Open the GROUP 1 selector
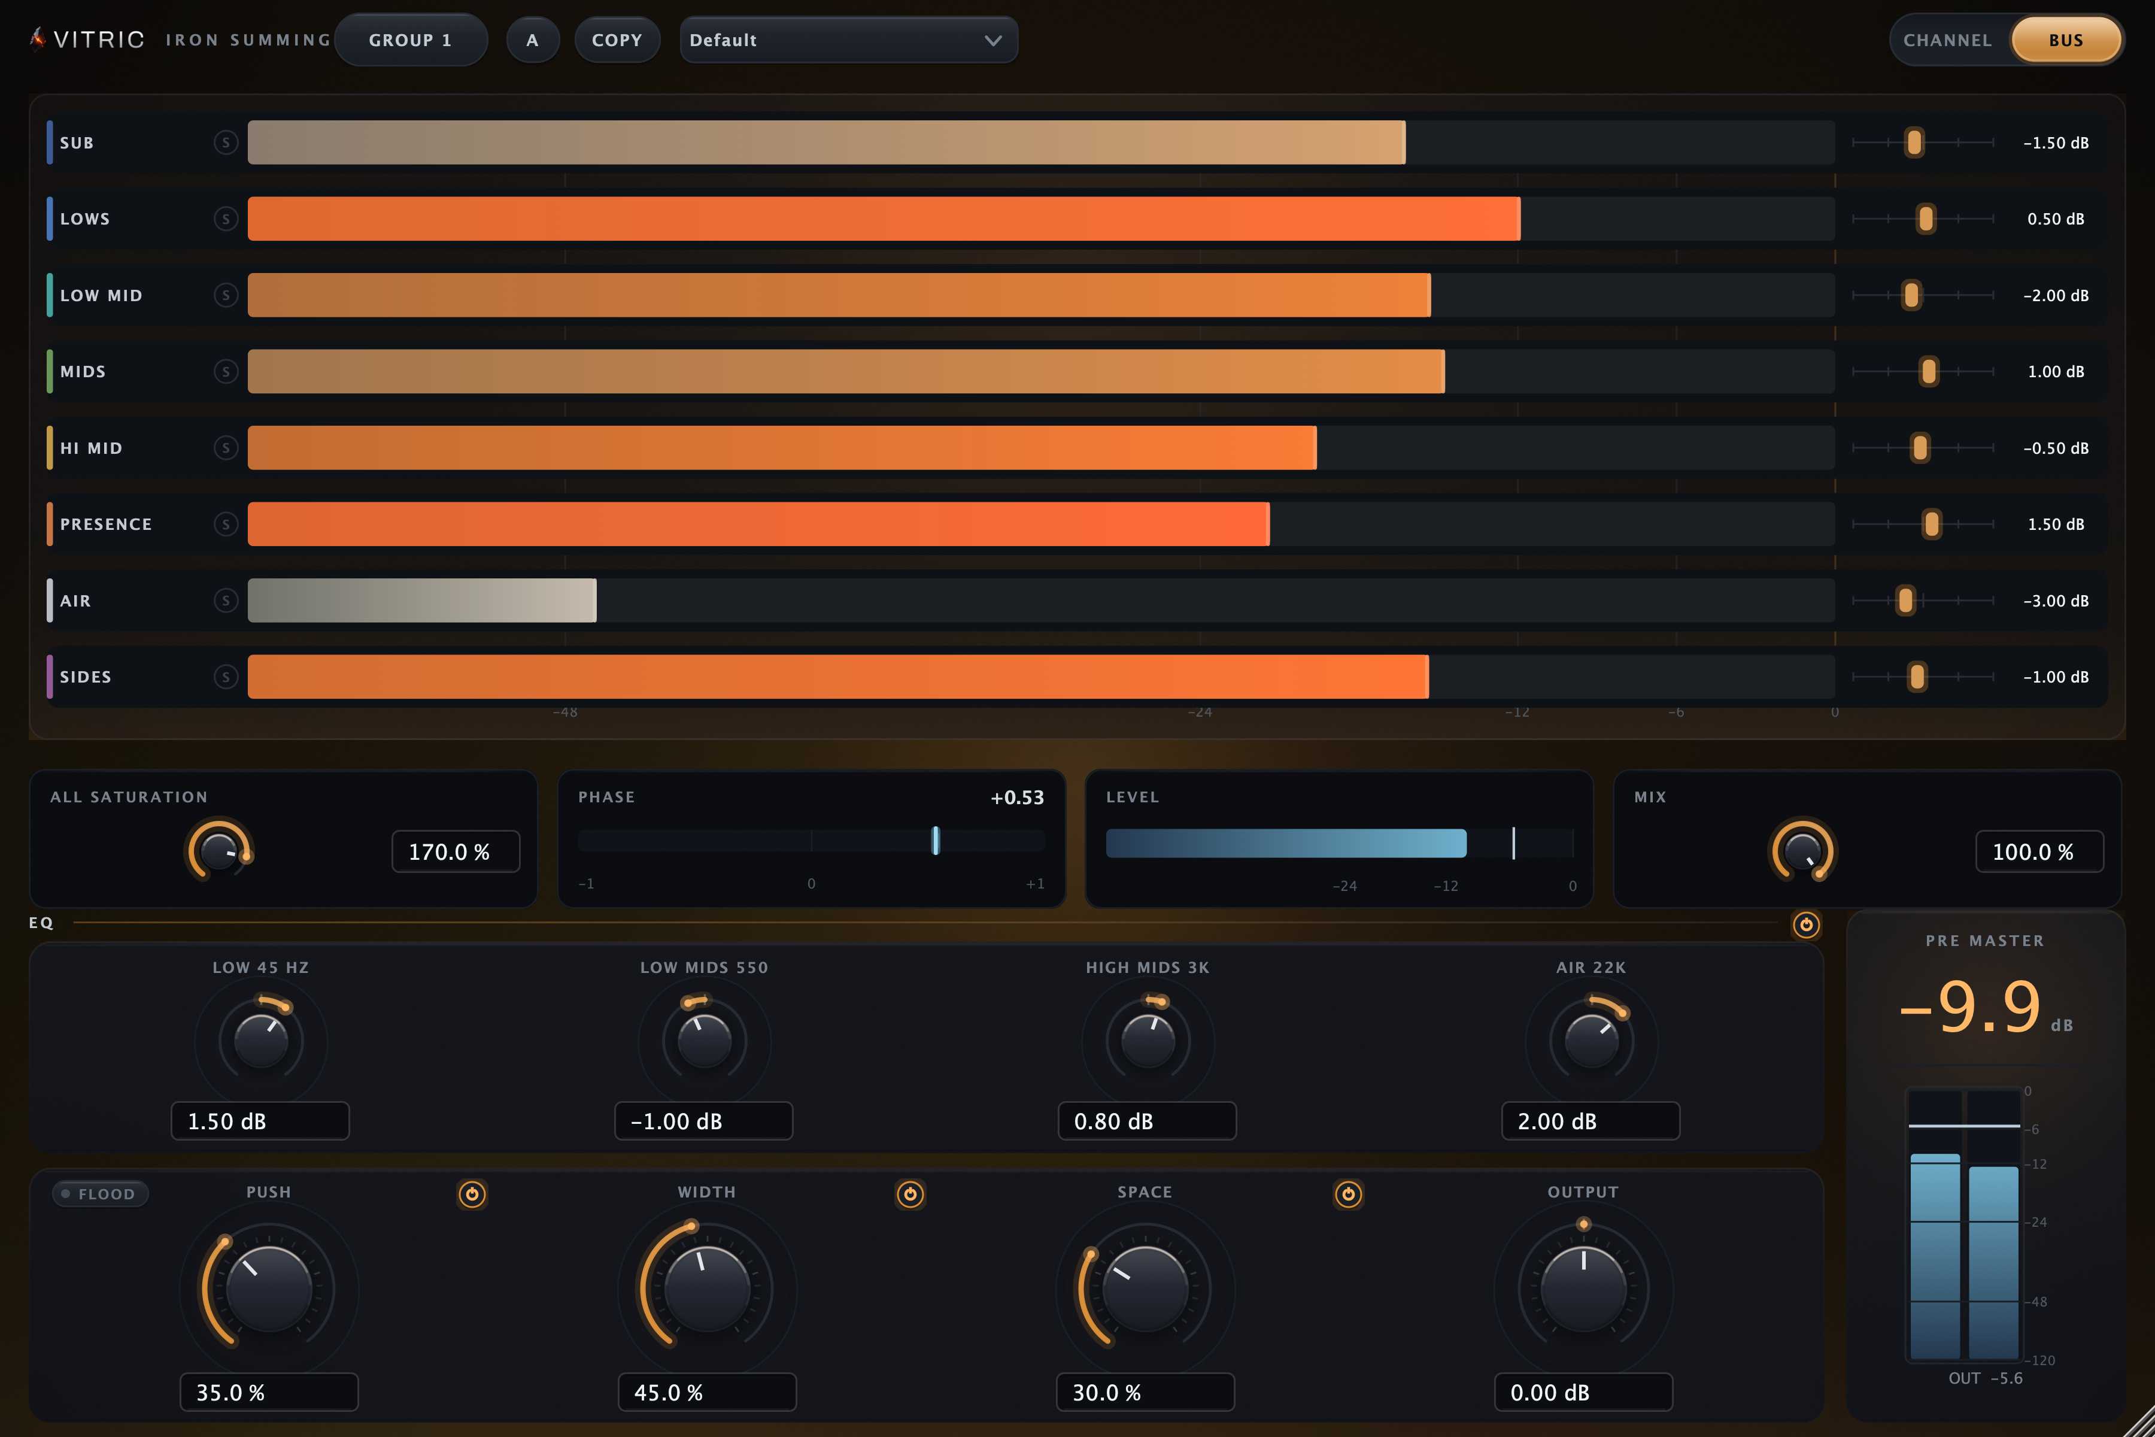 (x=411, y=40)
